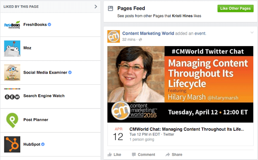Open the Comment bubble on the post
Viewport: 258px width, 160px height.
point(134,154)
